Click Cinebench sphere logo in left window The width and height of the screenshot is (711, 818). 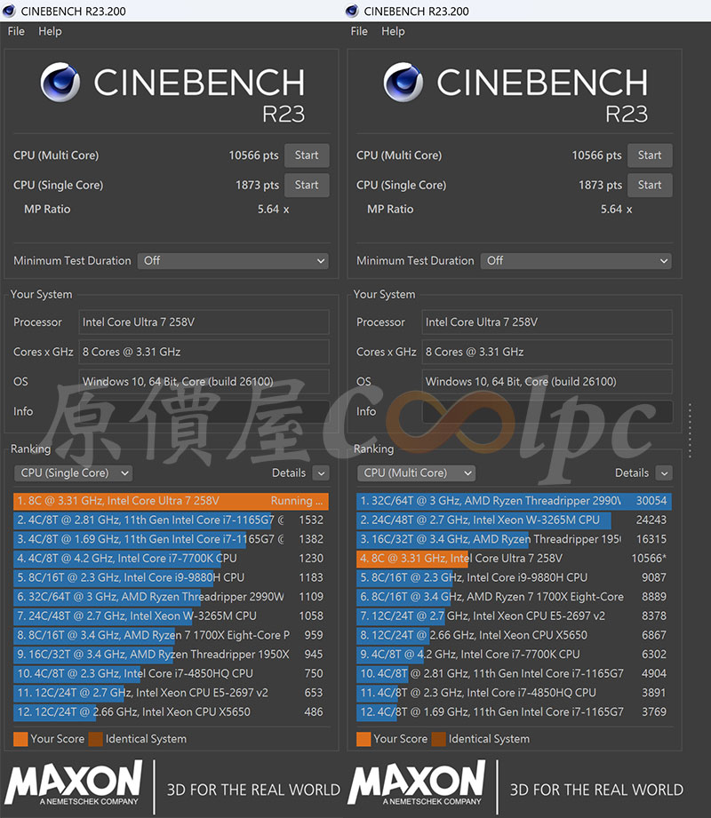point(60,82)
